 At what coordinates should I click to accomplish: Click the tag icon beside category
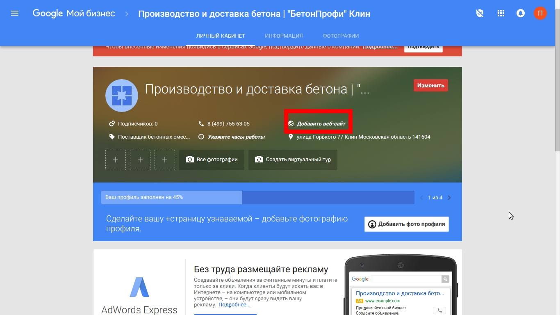click(x=112, y=137)
